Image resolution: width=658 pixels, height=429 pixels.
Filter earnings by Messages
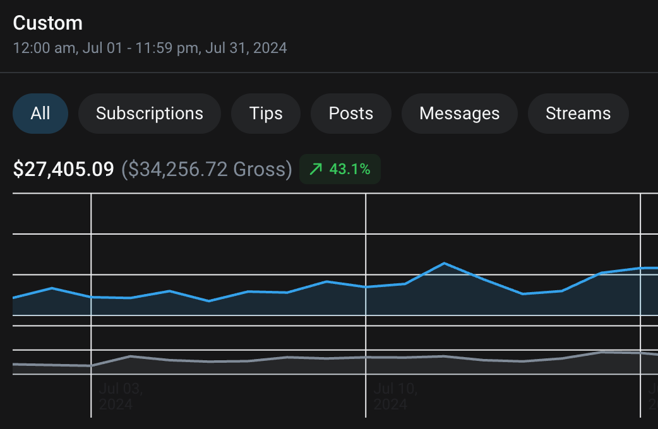coord(460,114)
